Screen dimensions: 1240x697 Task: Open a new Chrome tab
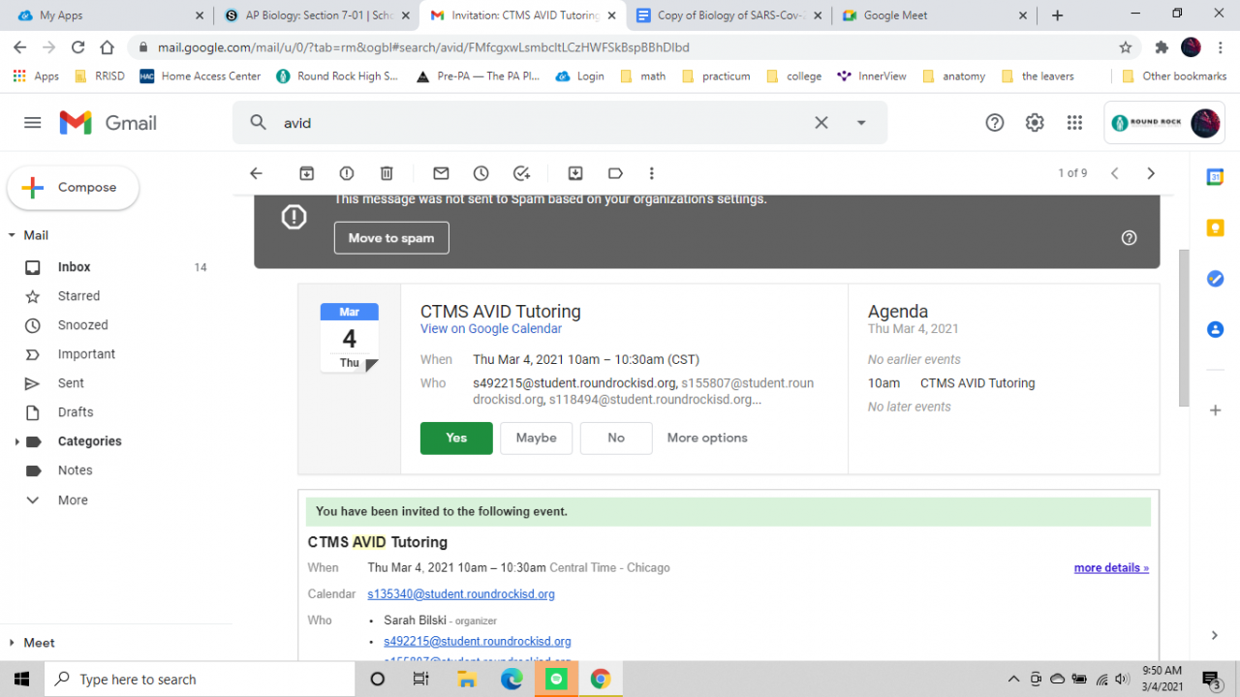[x=1057, y=15]
